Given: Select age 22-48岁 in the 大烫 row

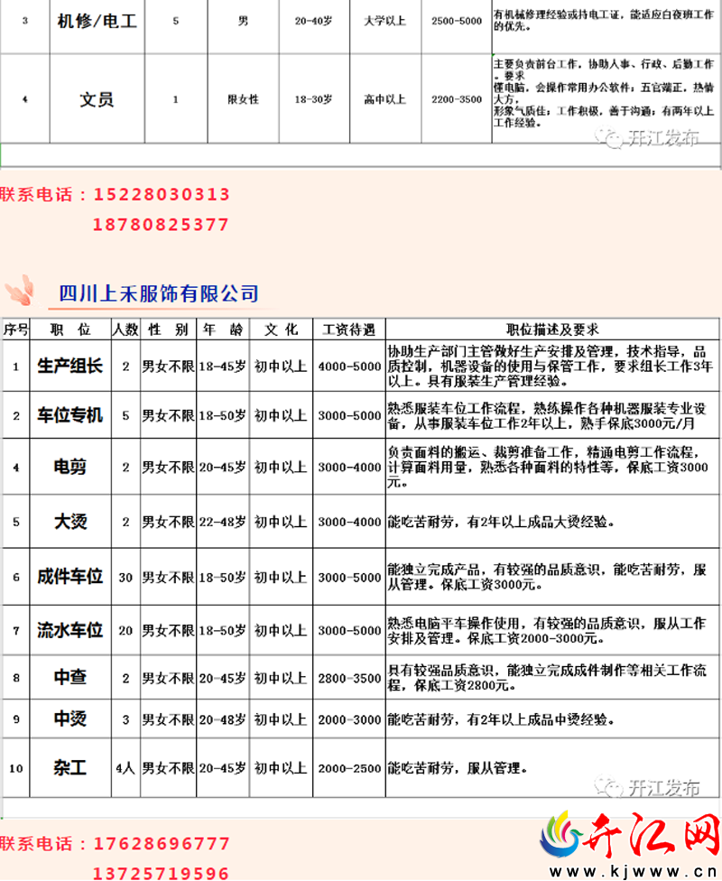Looking at the screenshot, I should coord(223,522).
